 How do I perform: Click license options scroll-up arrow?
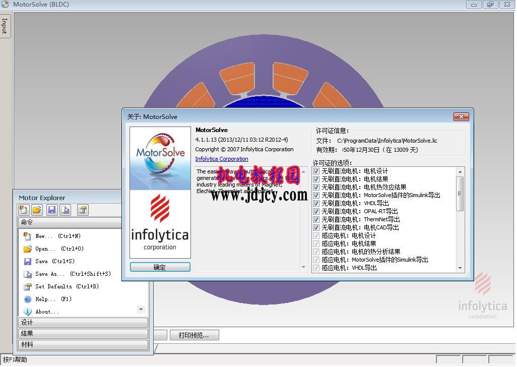(460, 172)
